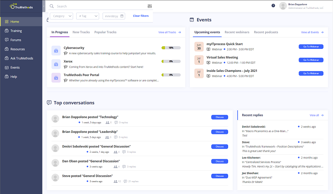Click the TruMethods Peer Portal track icon

56,78
